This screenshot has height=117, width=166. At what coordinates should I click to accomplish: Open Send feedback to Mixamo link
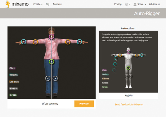coord(129,104)
